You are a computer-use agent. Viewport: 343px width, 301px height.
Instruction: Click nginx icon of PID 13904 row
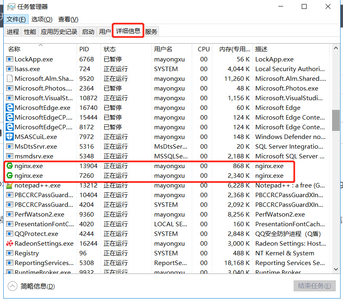click(x=9, y=166)
